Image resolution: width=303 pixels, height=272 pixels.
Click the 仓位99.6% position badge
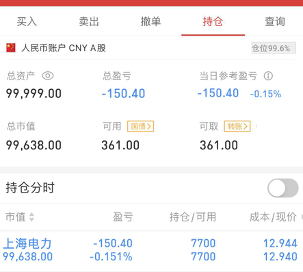click(274, 48)
